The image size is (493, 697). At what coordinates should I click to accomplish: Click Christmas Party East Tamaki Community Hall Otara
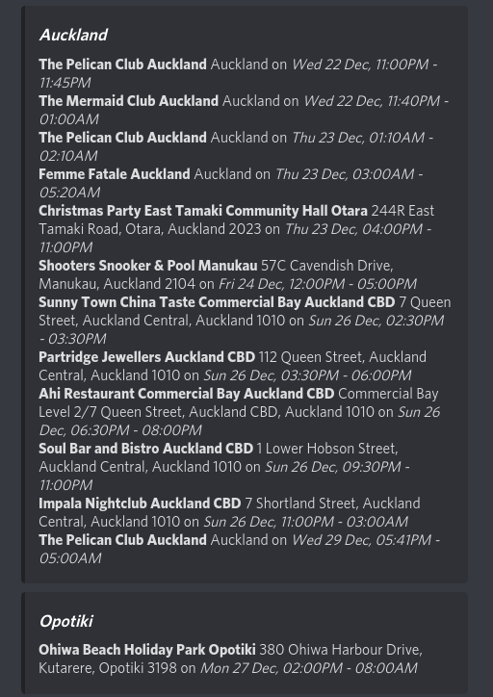click(203, 211)
